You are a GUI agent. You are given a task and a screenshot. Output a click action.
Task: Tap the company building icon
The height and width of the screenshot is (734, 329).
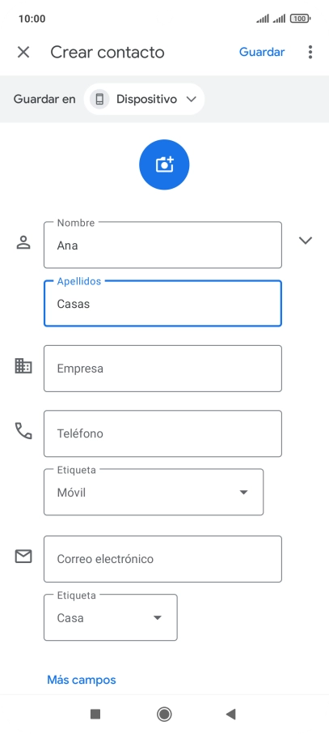pos(23,365)
